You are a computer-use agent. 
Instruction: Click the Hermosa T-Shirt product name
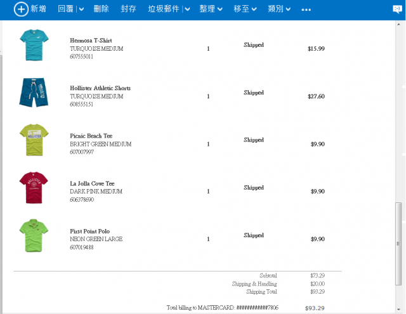pyautogui.click(x=91, y=41)
